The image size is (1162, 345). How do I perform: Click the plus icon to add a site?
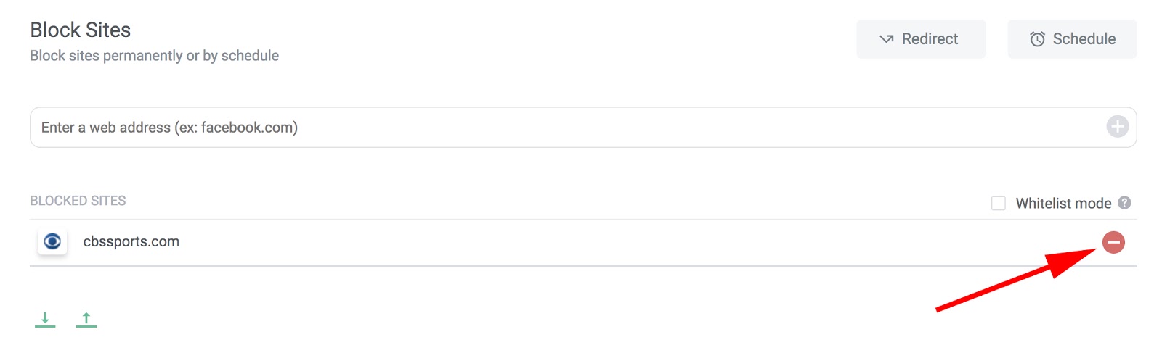(1117, 127)
